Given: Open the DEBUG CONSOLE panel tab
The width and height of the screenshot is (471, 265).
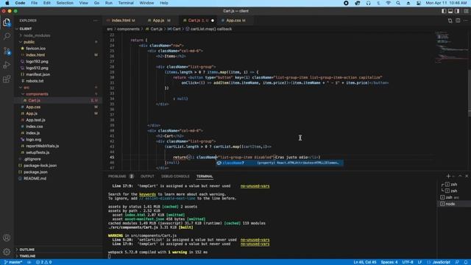Looking at the screenshot, I should [x=175, y=177].
